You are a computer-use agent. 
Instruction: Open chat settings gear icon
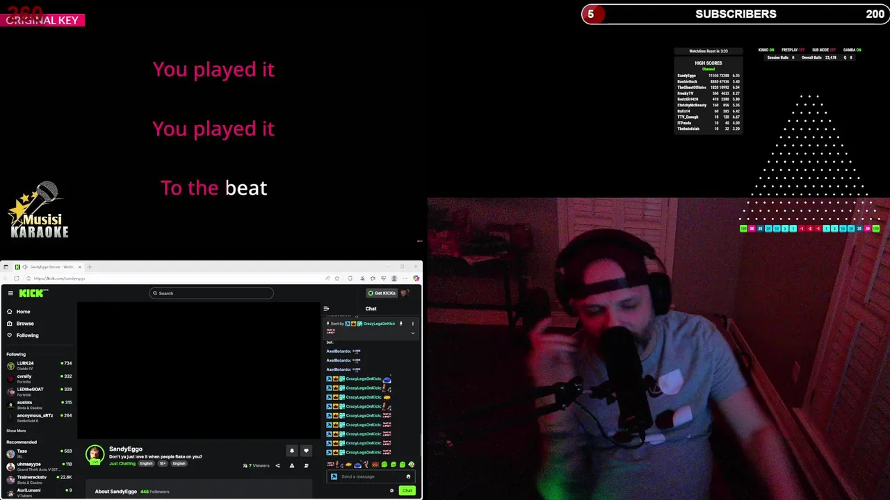(x=391, y=491)
